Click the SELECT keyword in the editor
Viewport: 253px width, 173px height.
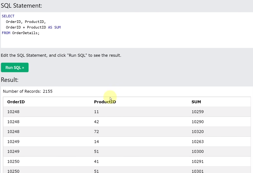coord(8,16)
